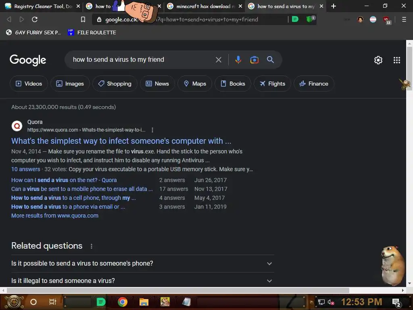The image size is (413, 310).
Task: Filter results by Books
Action: click(x=233, y=84)
